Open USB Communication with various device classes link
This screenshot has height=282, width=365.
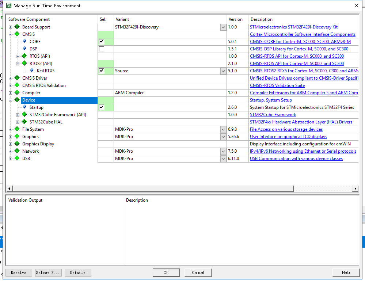point(296,159)
